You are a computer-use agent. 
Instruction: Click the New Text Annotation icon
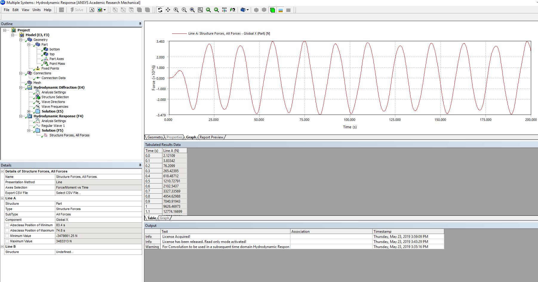pyautogui.click(x=91, y=10)
